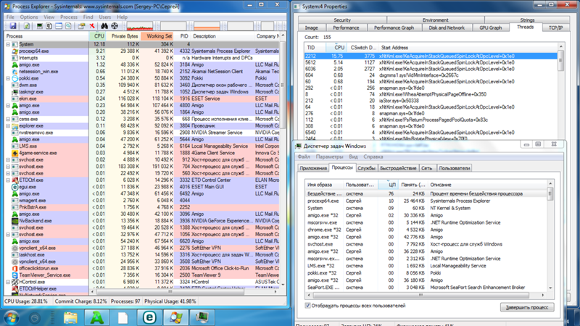Open Windows Explorer from the taskbar
This screenshot has width=580, height=326.
[x=70, y=317]
